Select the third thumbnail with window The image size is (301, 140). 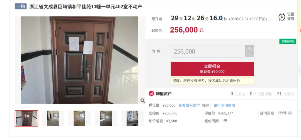pyautogui.click(x=79, y=118)
